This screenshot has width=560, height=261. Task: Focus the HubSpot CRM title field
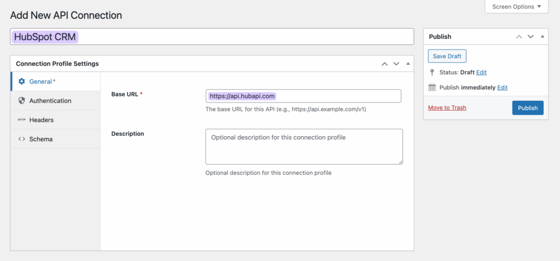(212, 37)
